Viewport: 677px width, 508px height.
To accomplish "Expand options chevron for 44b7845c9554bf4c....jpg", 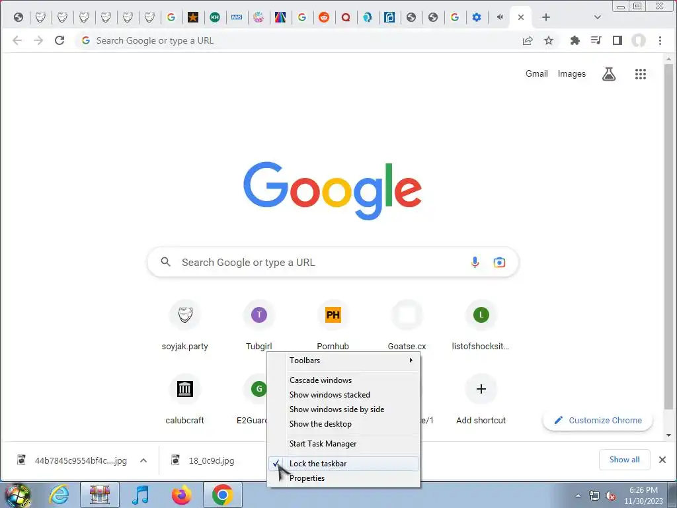I will 143,460.
